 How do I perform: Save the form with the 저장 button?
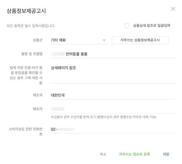pos(166,154)
